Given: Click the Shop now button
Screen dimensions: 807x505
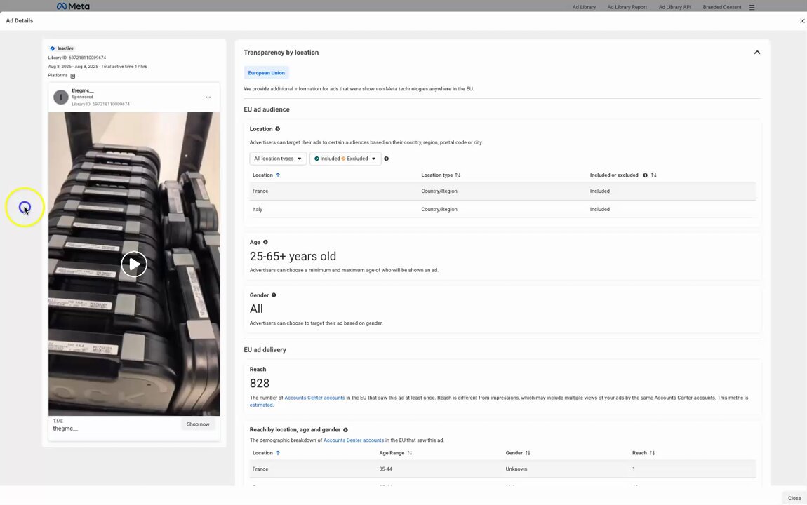Looking at the screenshot, I should pyautogui.click(x=198, y=424).
